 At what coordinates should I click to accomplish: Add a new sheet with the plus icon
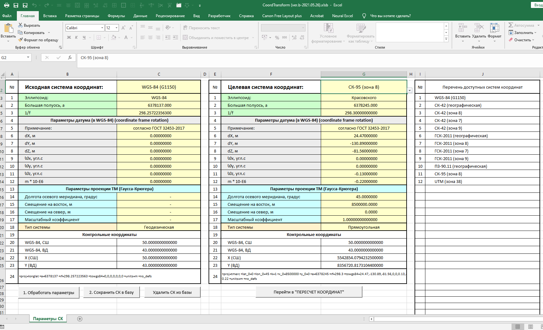[x=80, y=319]
